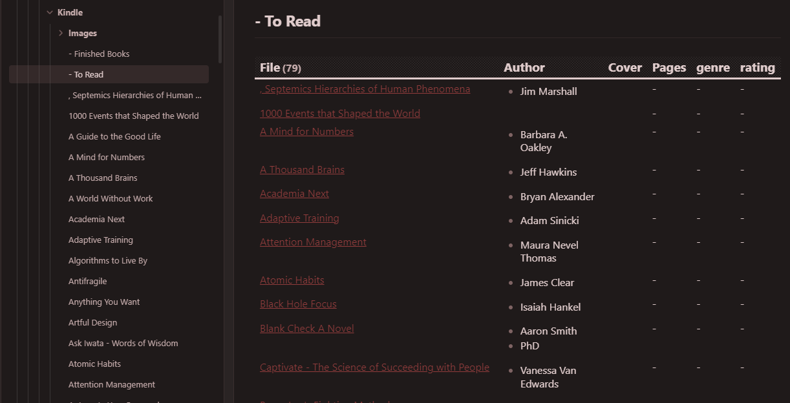
Task: Follow the Septemics Hierarchies table link
Action: click(365, 89)
